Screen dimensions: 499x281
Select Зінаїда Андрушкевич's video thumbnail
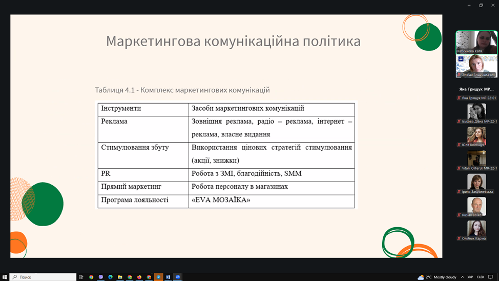[476, 66]
